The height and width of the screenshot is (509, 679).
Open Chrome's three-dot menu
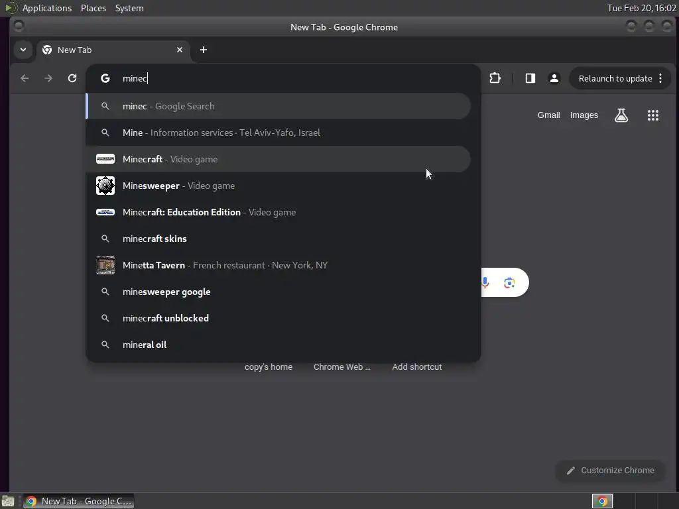click(660, 78)
